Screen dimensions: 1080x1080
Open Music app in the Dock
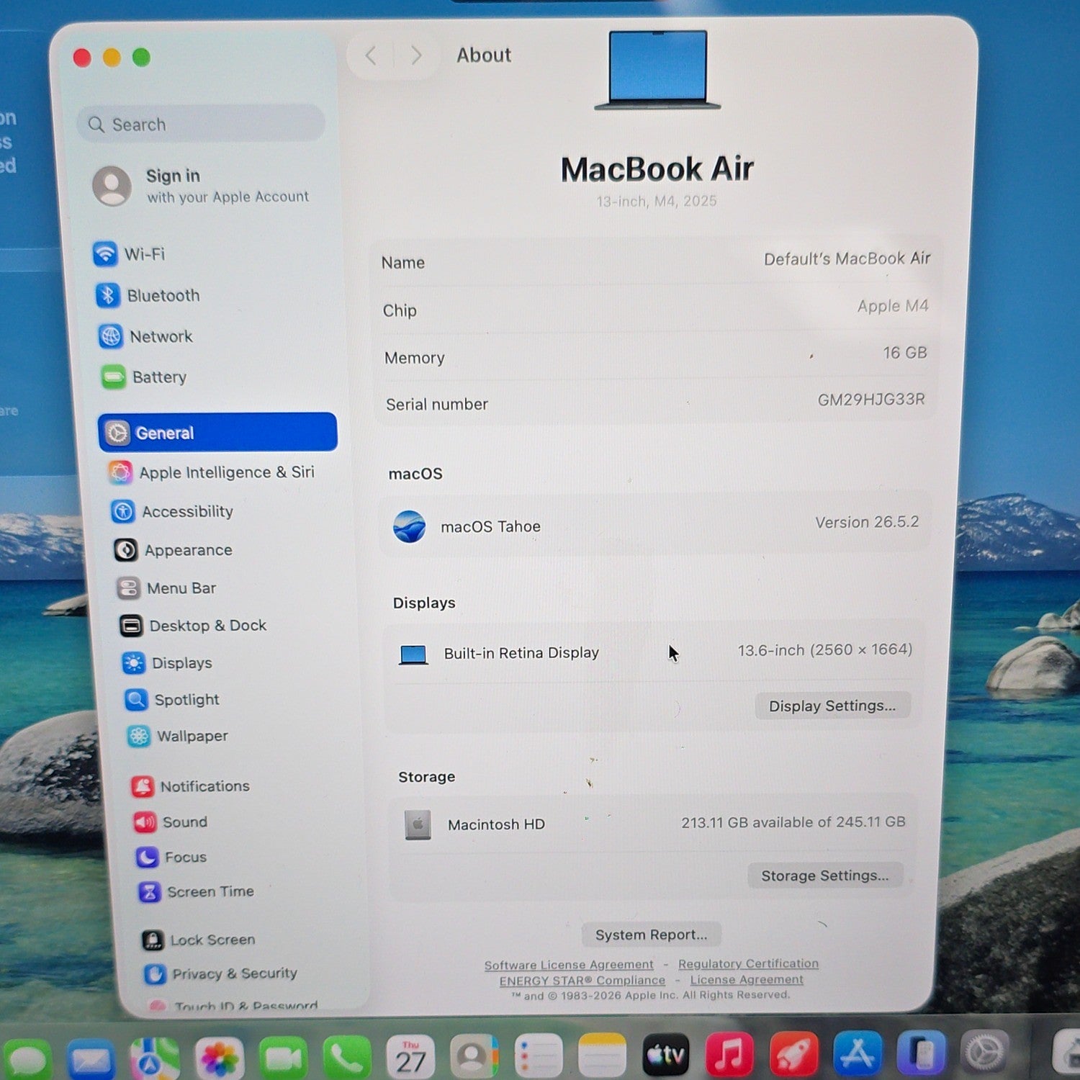click(x=729, y=1055)
